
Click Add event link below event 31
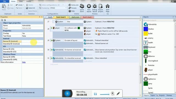(54, 64)
